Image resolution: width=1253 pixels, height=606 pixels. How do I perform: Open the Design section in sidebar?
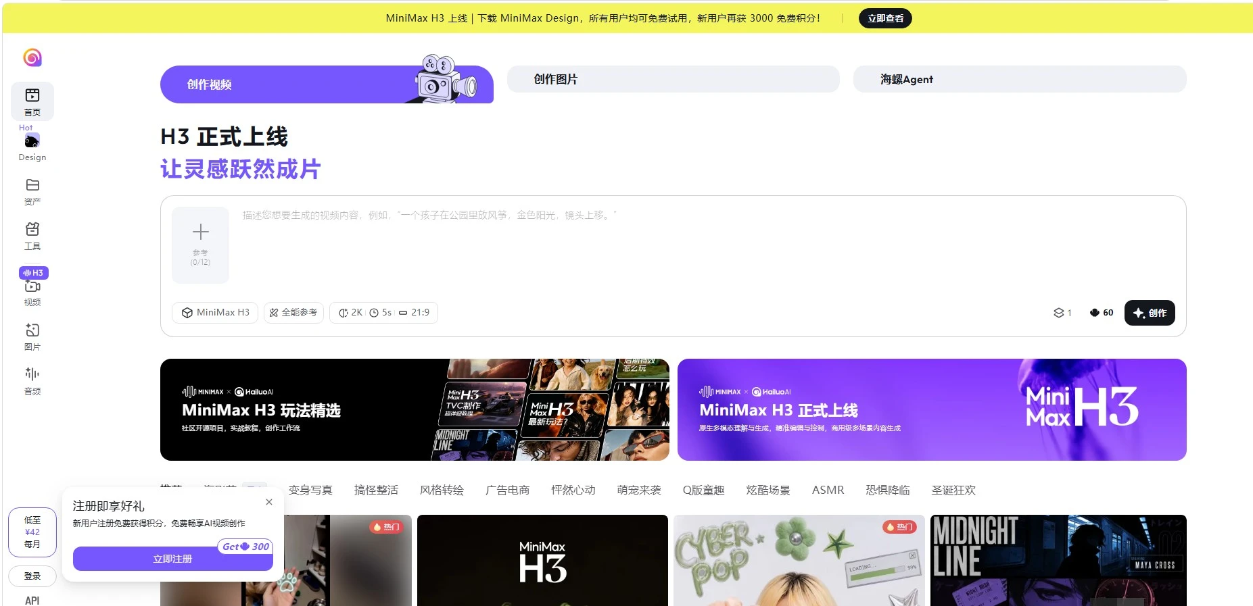click(x=32, y=147)
